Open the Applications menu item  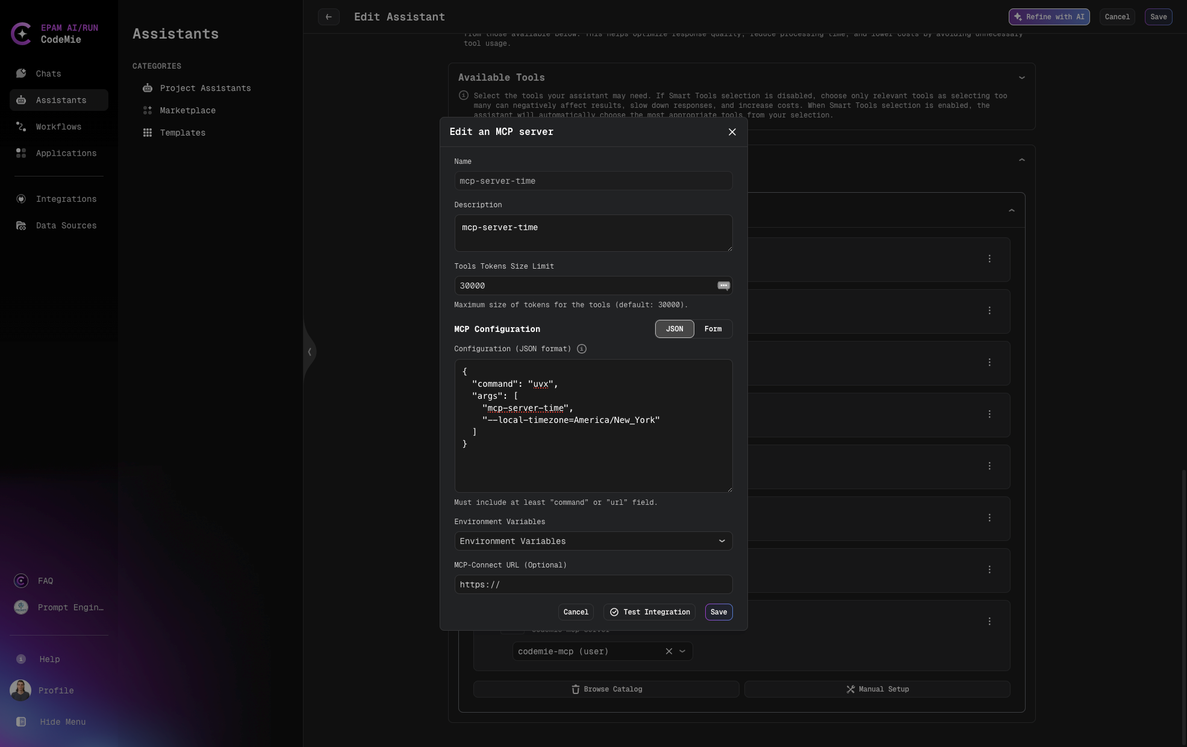click(66, 153)
